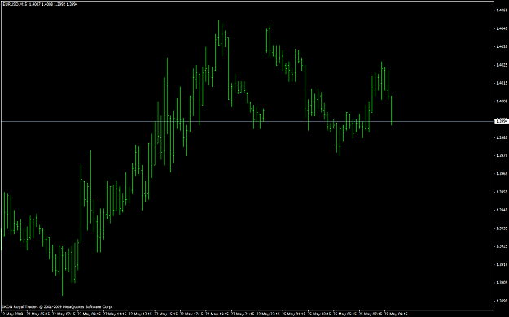
Task: Click the 1.3945 price scale label
Action: pyautogui.click(x=502, y=210)
